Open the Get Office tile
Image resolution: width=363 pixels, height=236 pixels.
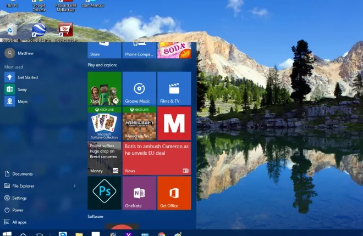click(x=174, y=193)
